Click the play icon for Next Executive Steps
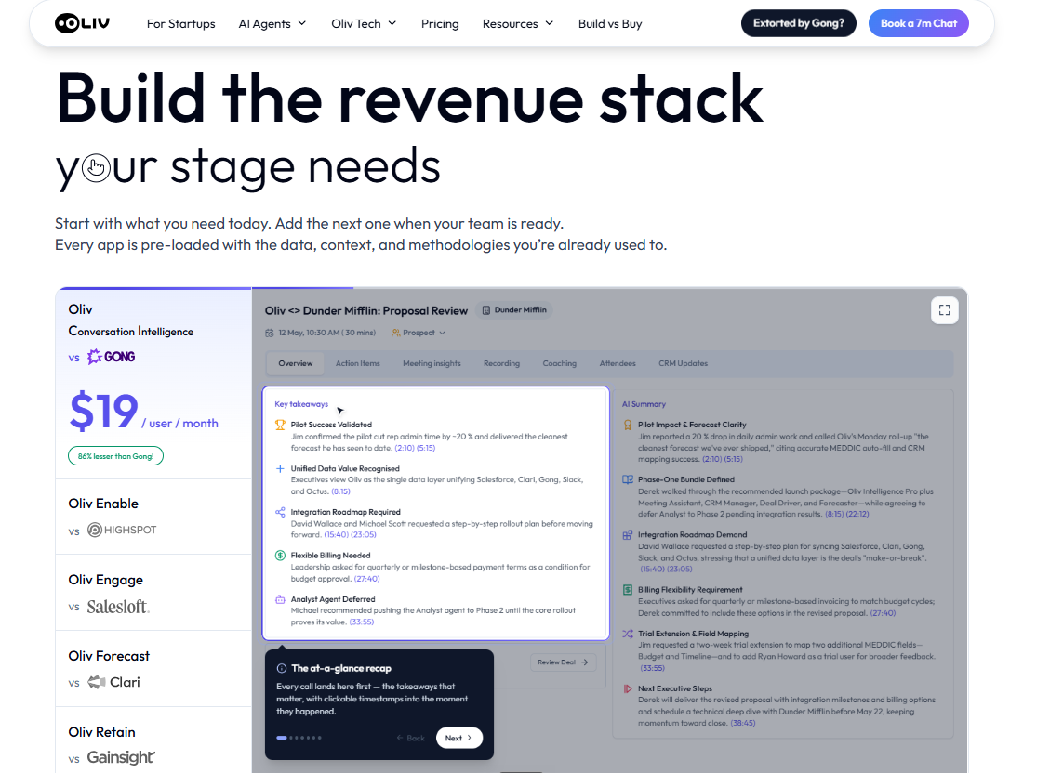This screenshot has width=1063, height=773. coord(628,688)
